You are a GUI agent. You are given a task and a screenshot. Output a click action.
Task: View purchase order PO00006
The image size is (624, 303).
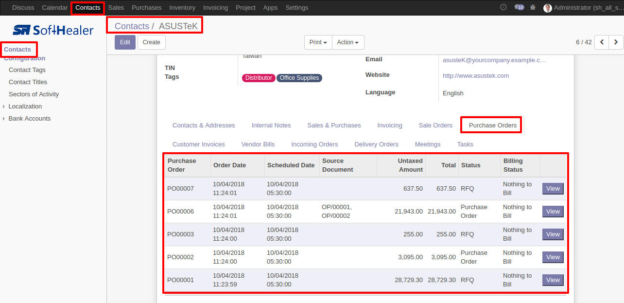coord(553,212)
